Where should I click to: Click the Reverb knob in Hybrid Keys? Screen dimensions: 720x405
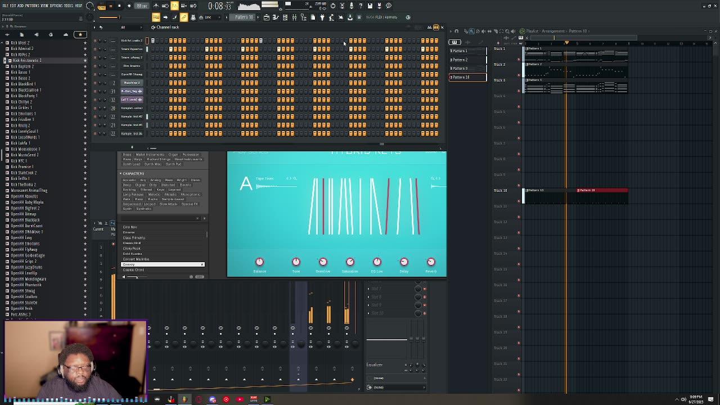[431, 262]
